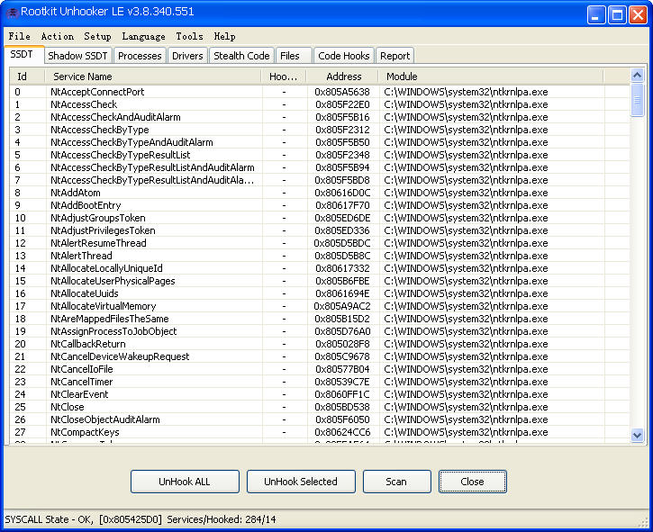This screenshot has height=532, width=653.
Task: Switch to the Stealth Code tab
Action: point(241,56)
